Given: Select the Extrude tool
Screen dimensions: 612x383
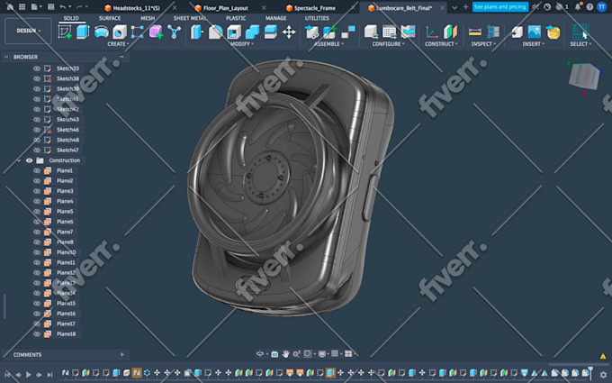Looking at the screenshot, I should point(83,32).
